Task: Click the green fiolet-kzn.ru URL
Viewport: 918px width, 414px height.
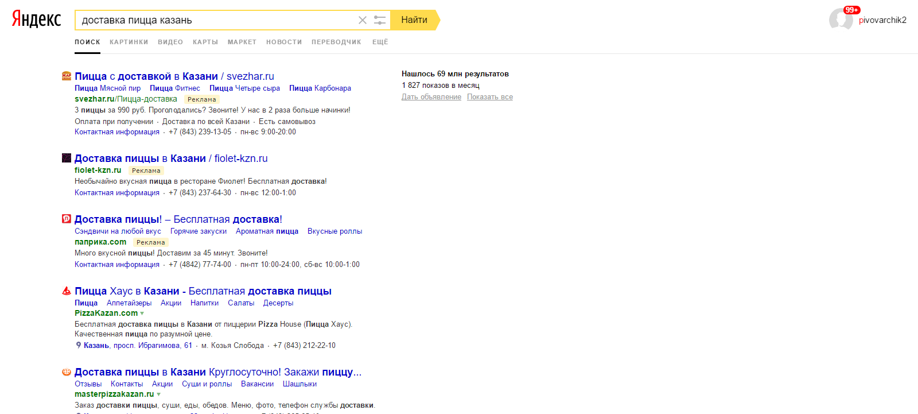Action: [98, 170]
